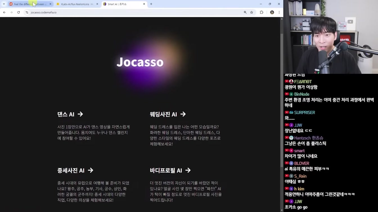
Task: Click the arrow next to 웨딩사진 AI
Action: click(183, 114)
